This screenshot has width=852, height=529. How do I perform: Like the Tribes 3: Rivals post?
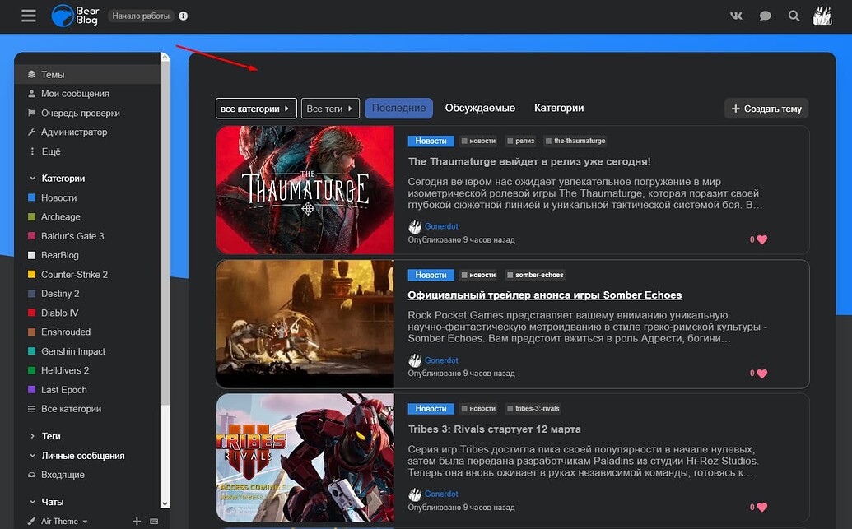point(761,507)
